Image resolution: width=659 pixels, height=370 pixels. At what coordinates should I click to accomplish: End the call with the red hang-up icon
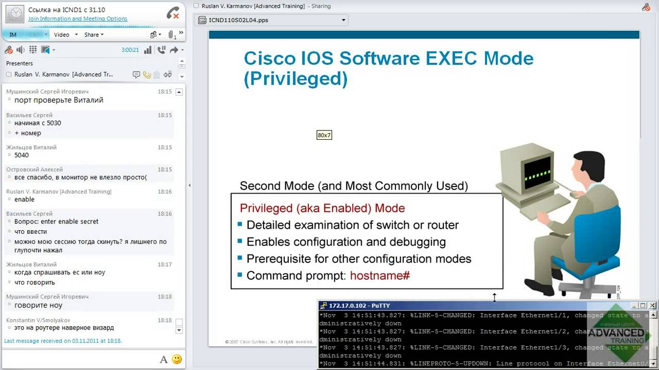(x=173, y=13)
